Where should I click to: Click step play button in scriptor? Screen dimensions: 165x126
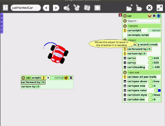coord(48,78)
